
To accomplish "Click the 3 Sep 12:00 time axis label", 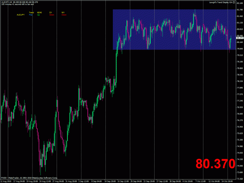I will coord(84,181).
